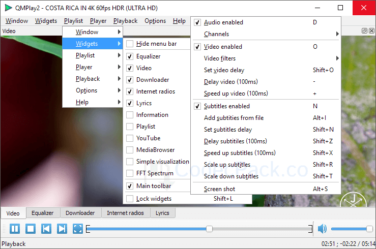
Task: Toggle fullscreen mode icon
Action: (x=78, y=229)
